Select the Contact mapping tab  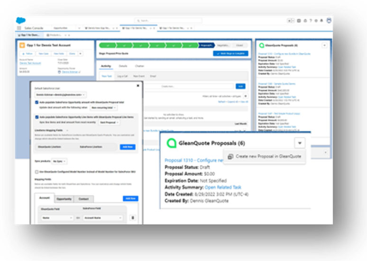click(83, 199)
